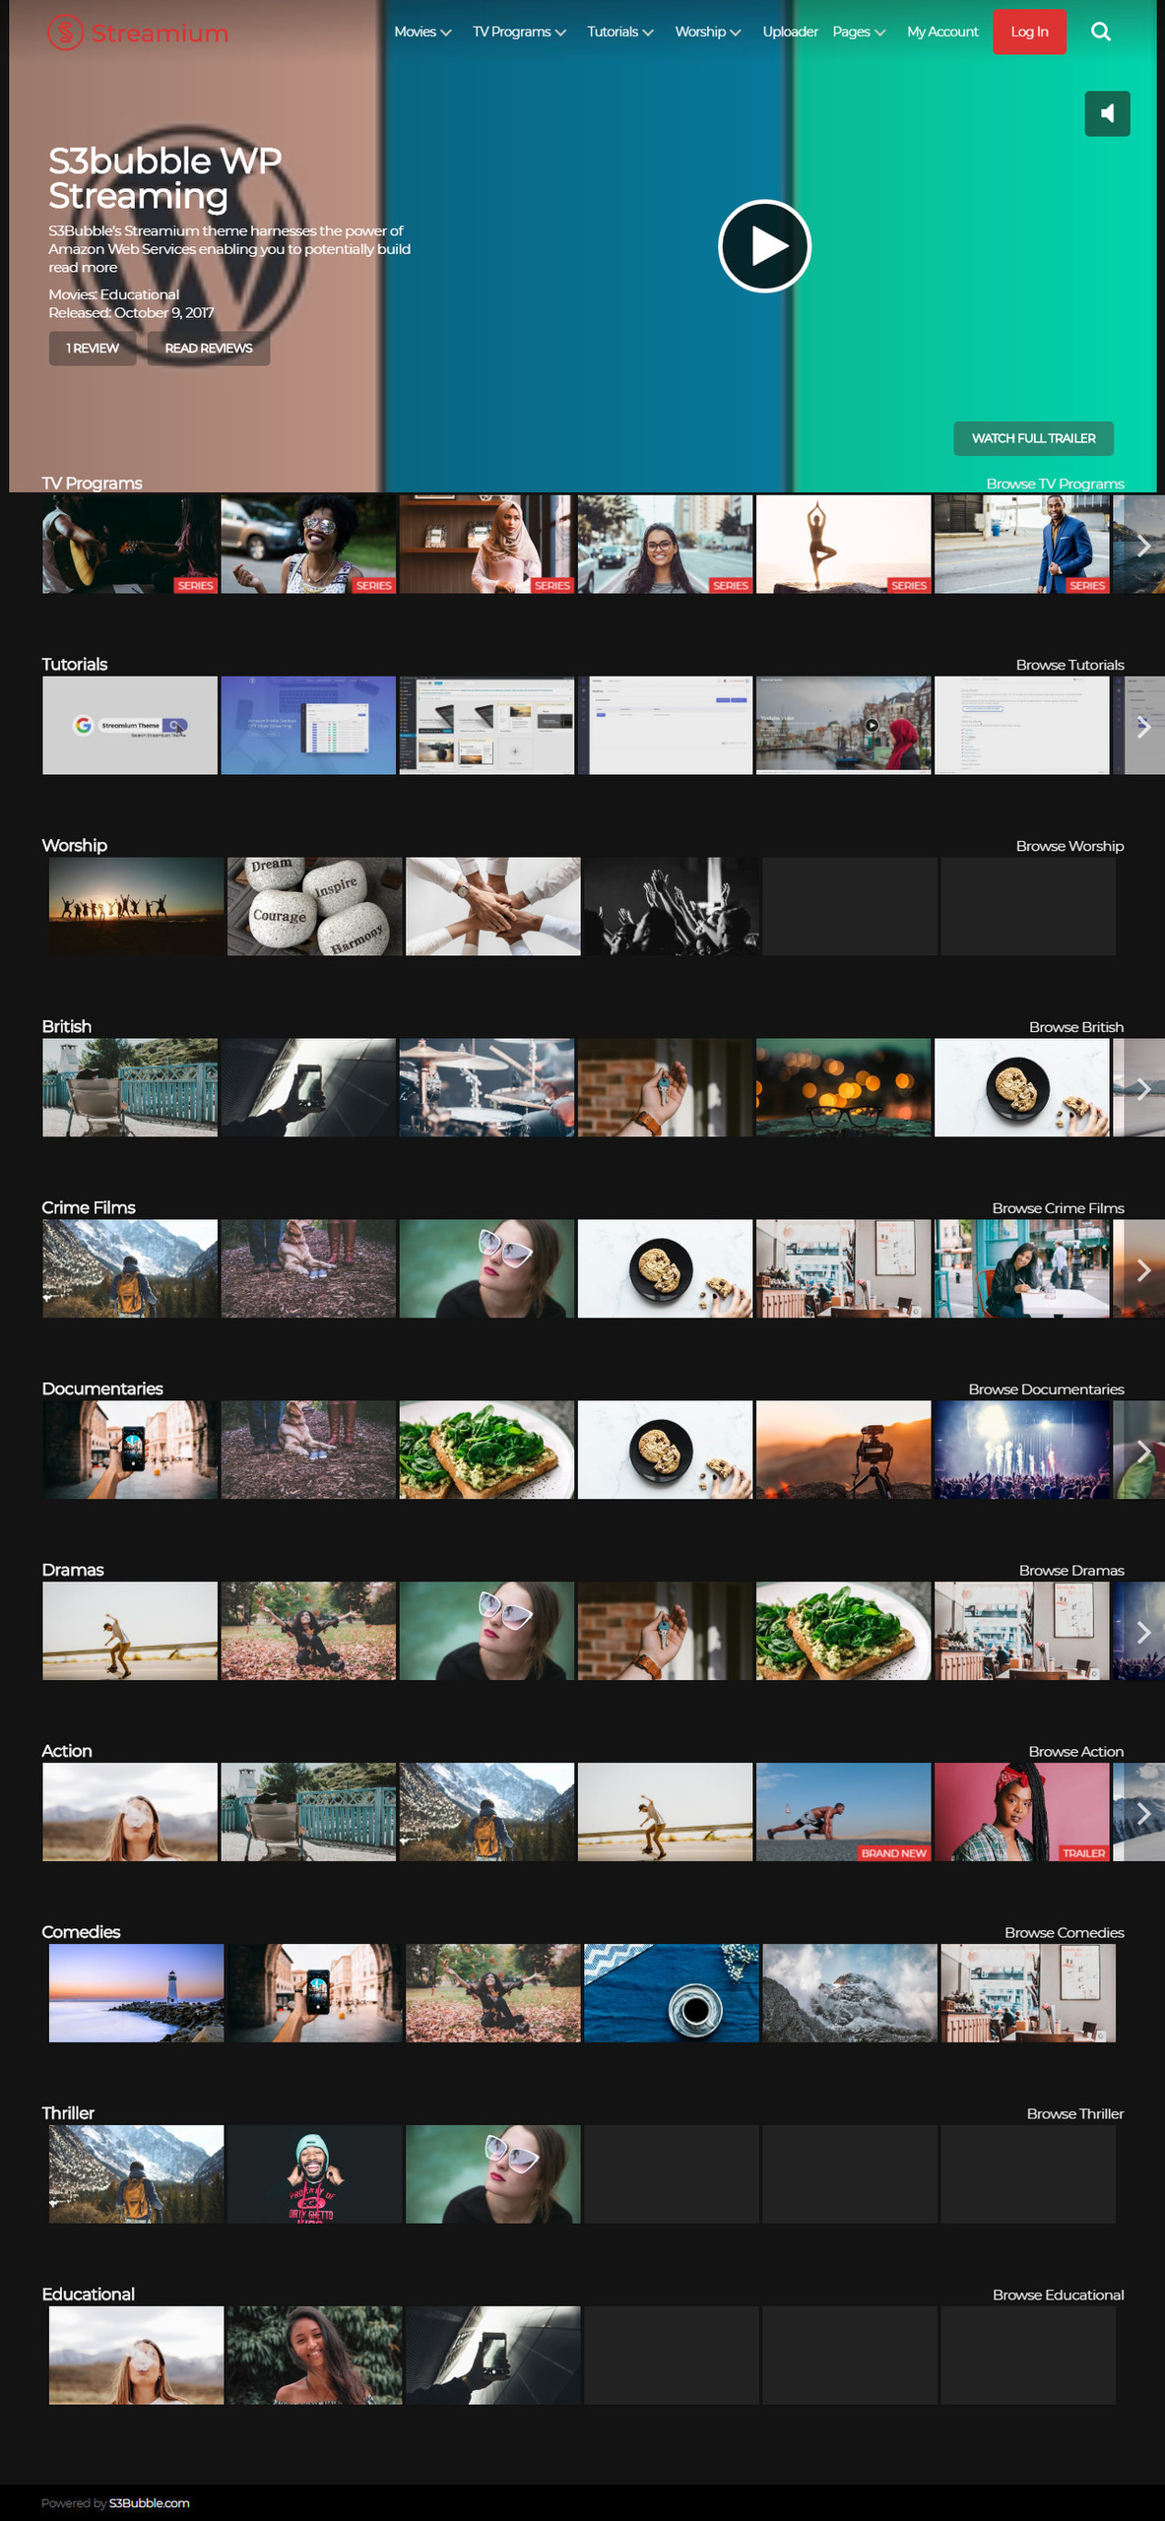Image resolution: width=1165 pixels, height=2521 pixels.
Task: Open My Account in the navigation
Action: point(942,32)
